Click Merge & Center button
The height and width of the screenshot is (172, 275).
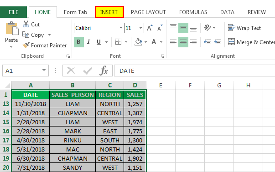(x=251, y=42)
